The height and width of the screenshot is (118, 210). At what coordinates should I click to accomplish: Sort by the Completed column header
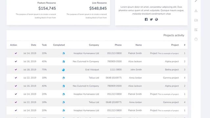click(59, 45)
